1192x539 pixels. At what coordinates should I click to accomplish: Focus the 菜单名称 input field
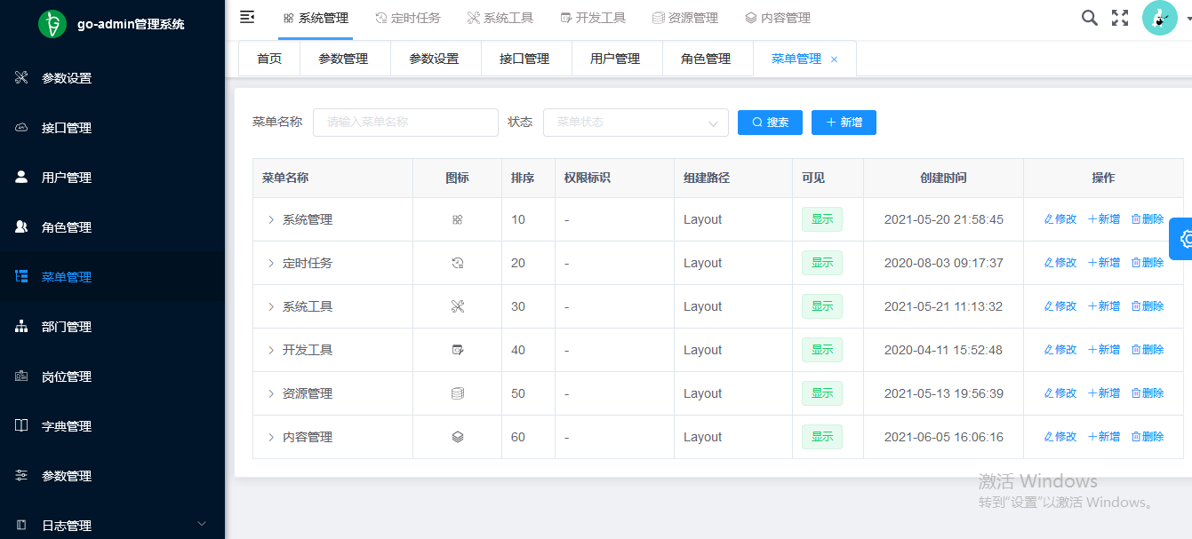405,123
